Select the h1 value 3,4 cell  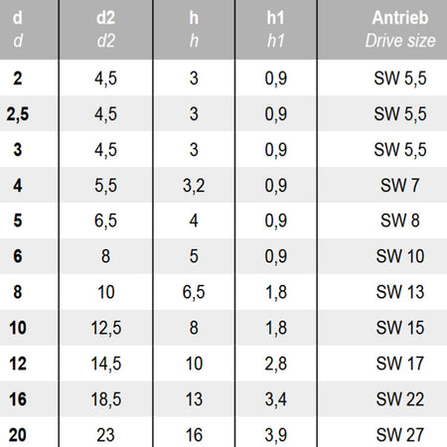tap(276, 399)
